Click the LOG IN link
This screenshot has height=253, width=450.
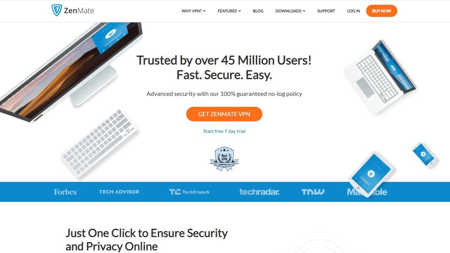click(x=353, y=11)
